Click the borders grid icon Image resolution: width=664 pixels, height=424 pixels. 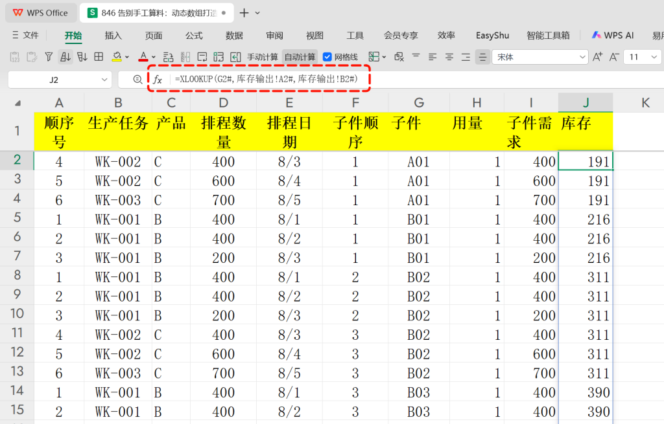tap(99, 57)
